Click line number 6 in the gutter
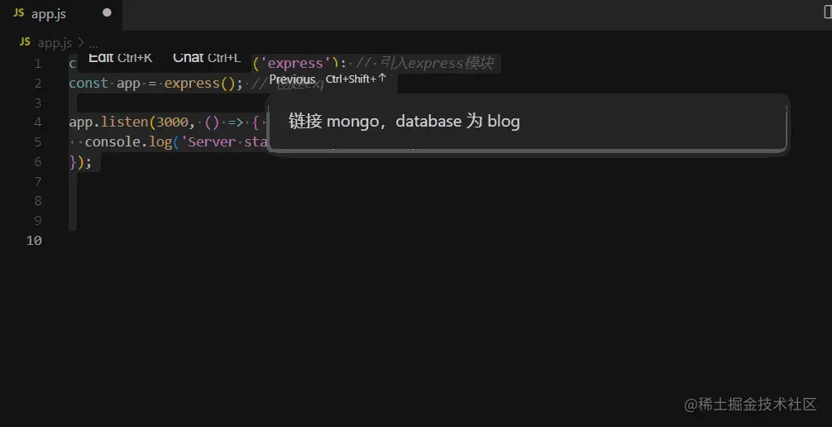 tap(38, 162)
